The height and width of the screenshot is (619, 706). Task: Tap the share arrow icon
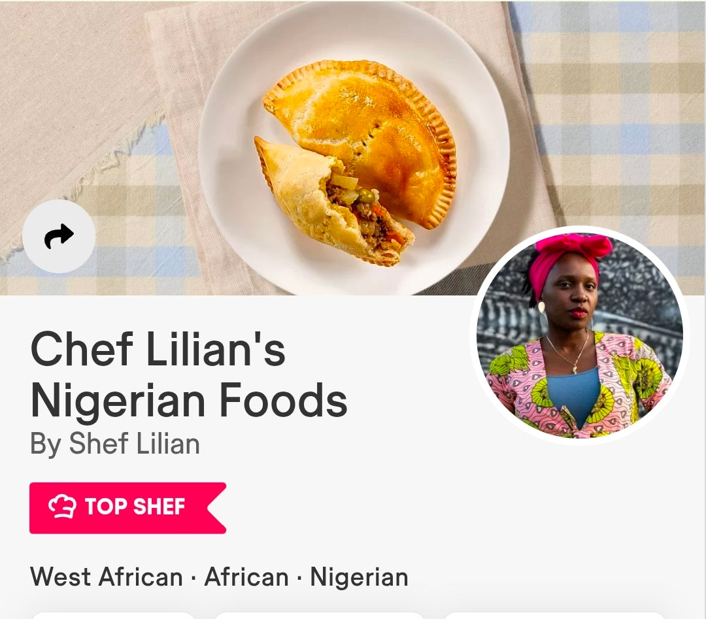click(x=59, y=236)
